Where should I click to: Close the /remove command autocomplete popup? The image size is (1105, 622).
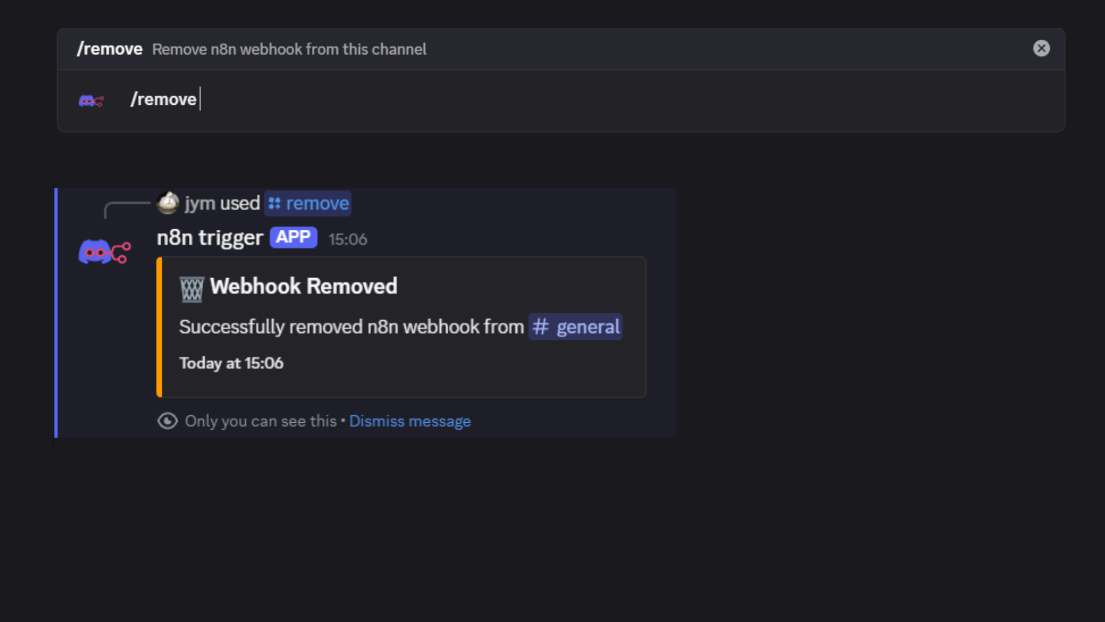point(1041,48)
